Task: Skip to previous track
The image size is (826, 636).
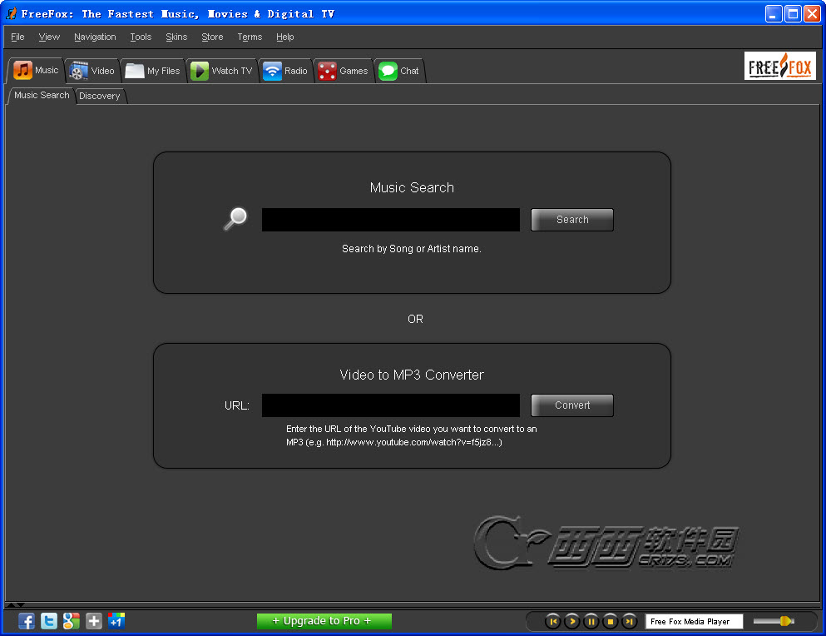Action: point(553,621)
